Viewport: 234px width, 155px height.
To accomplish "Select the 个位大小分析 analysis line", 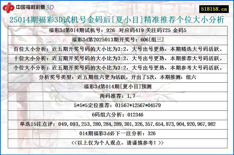I will [x=117, y=67].
